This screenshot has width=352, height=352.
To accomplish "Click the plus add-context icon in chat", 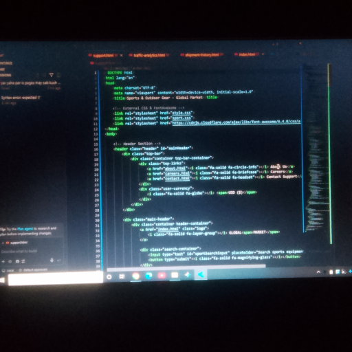I will tap(3, 261).
